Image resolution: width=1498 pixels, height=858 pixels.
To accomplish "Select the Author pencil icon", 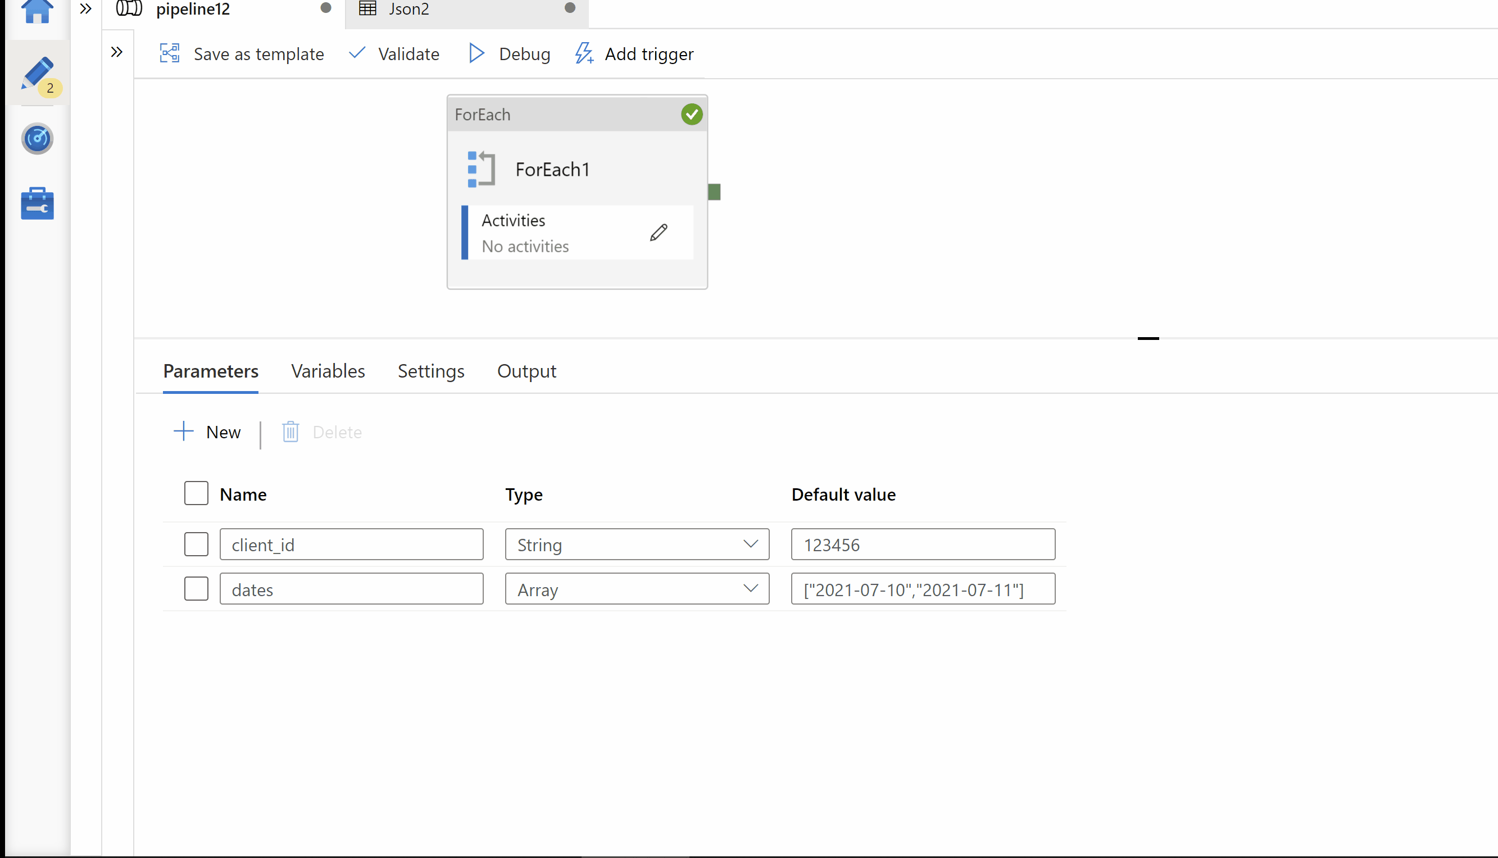I will [37, 73].
